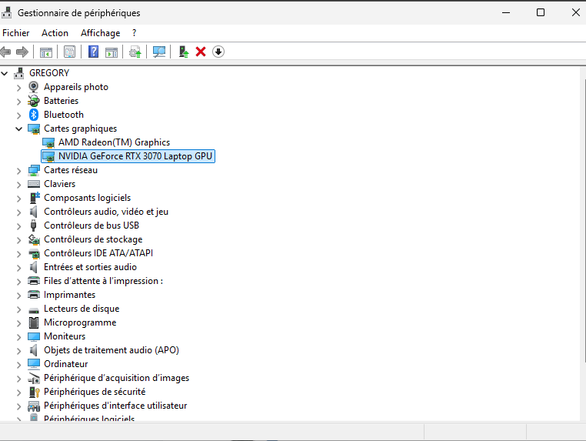Click the Cartes graphiques display adapter icon
Screen dimensions: 586x441
tap(34, 129)
